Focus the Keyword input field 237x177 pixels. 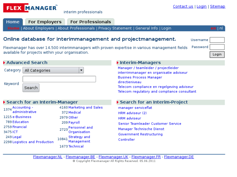pyautogui.click(x=59, y=79)
